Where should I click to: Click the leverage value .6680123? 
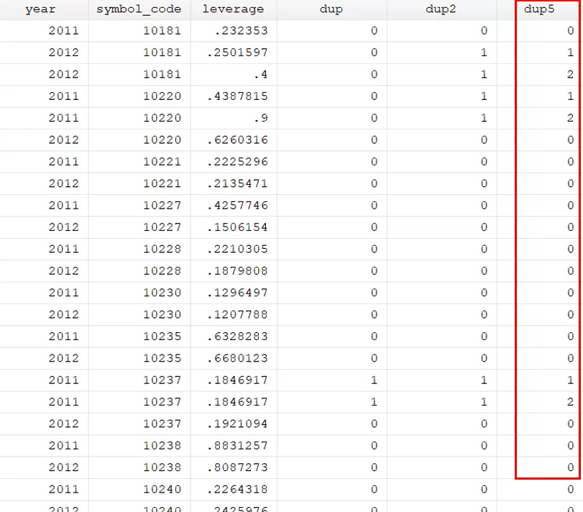[237, 358]
